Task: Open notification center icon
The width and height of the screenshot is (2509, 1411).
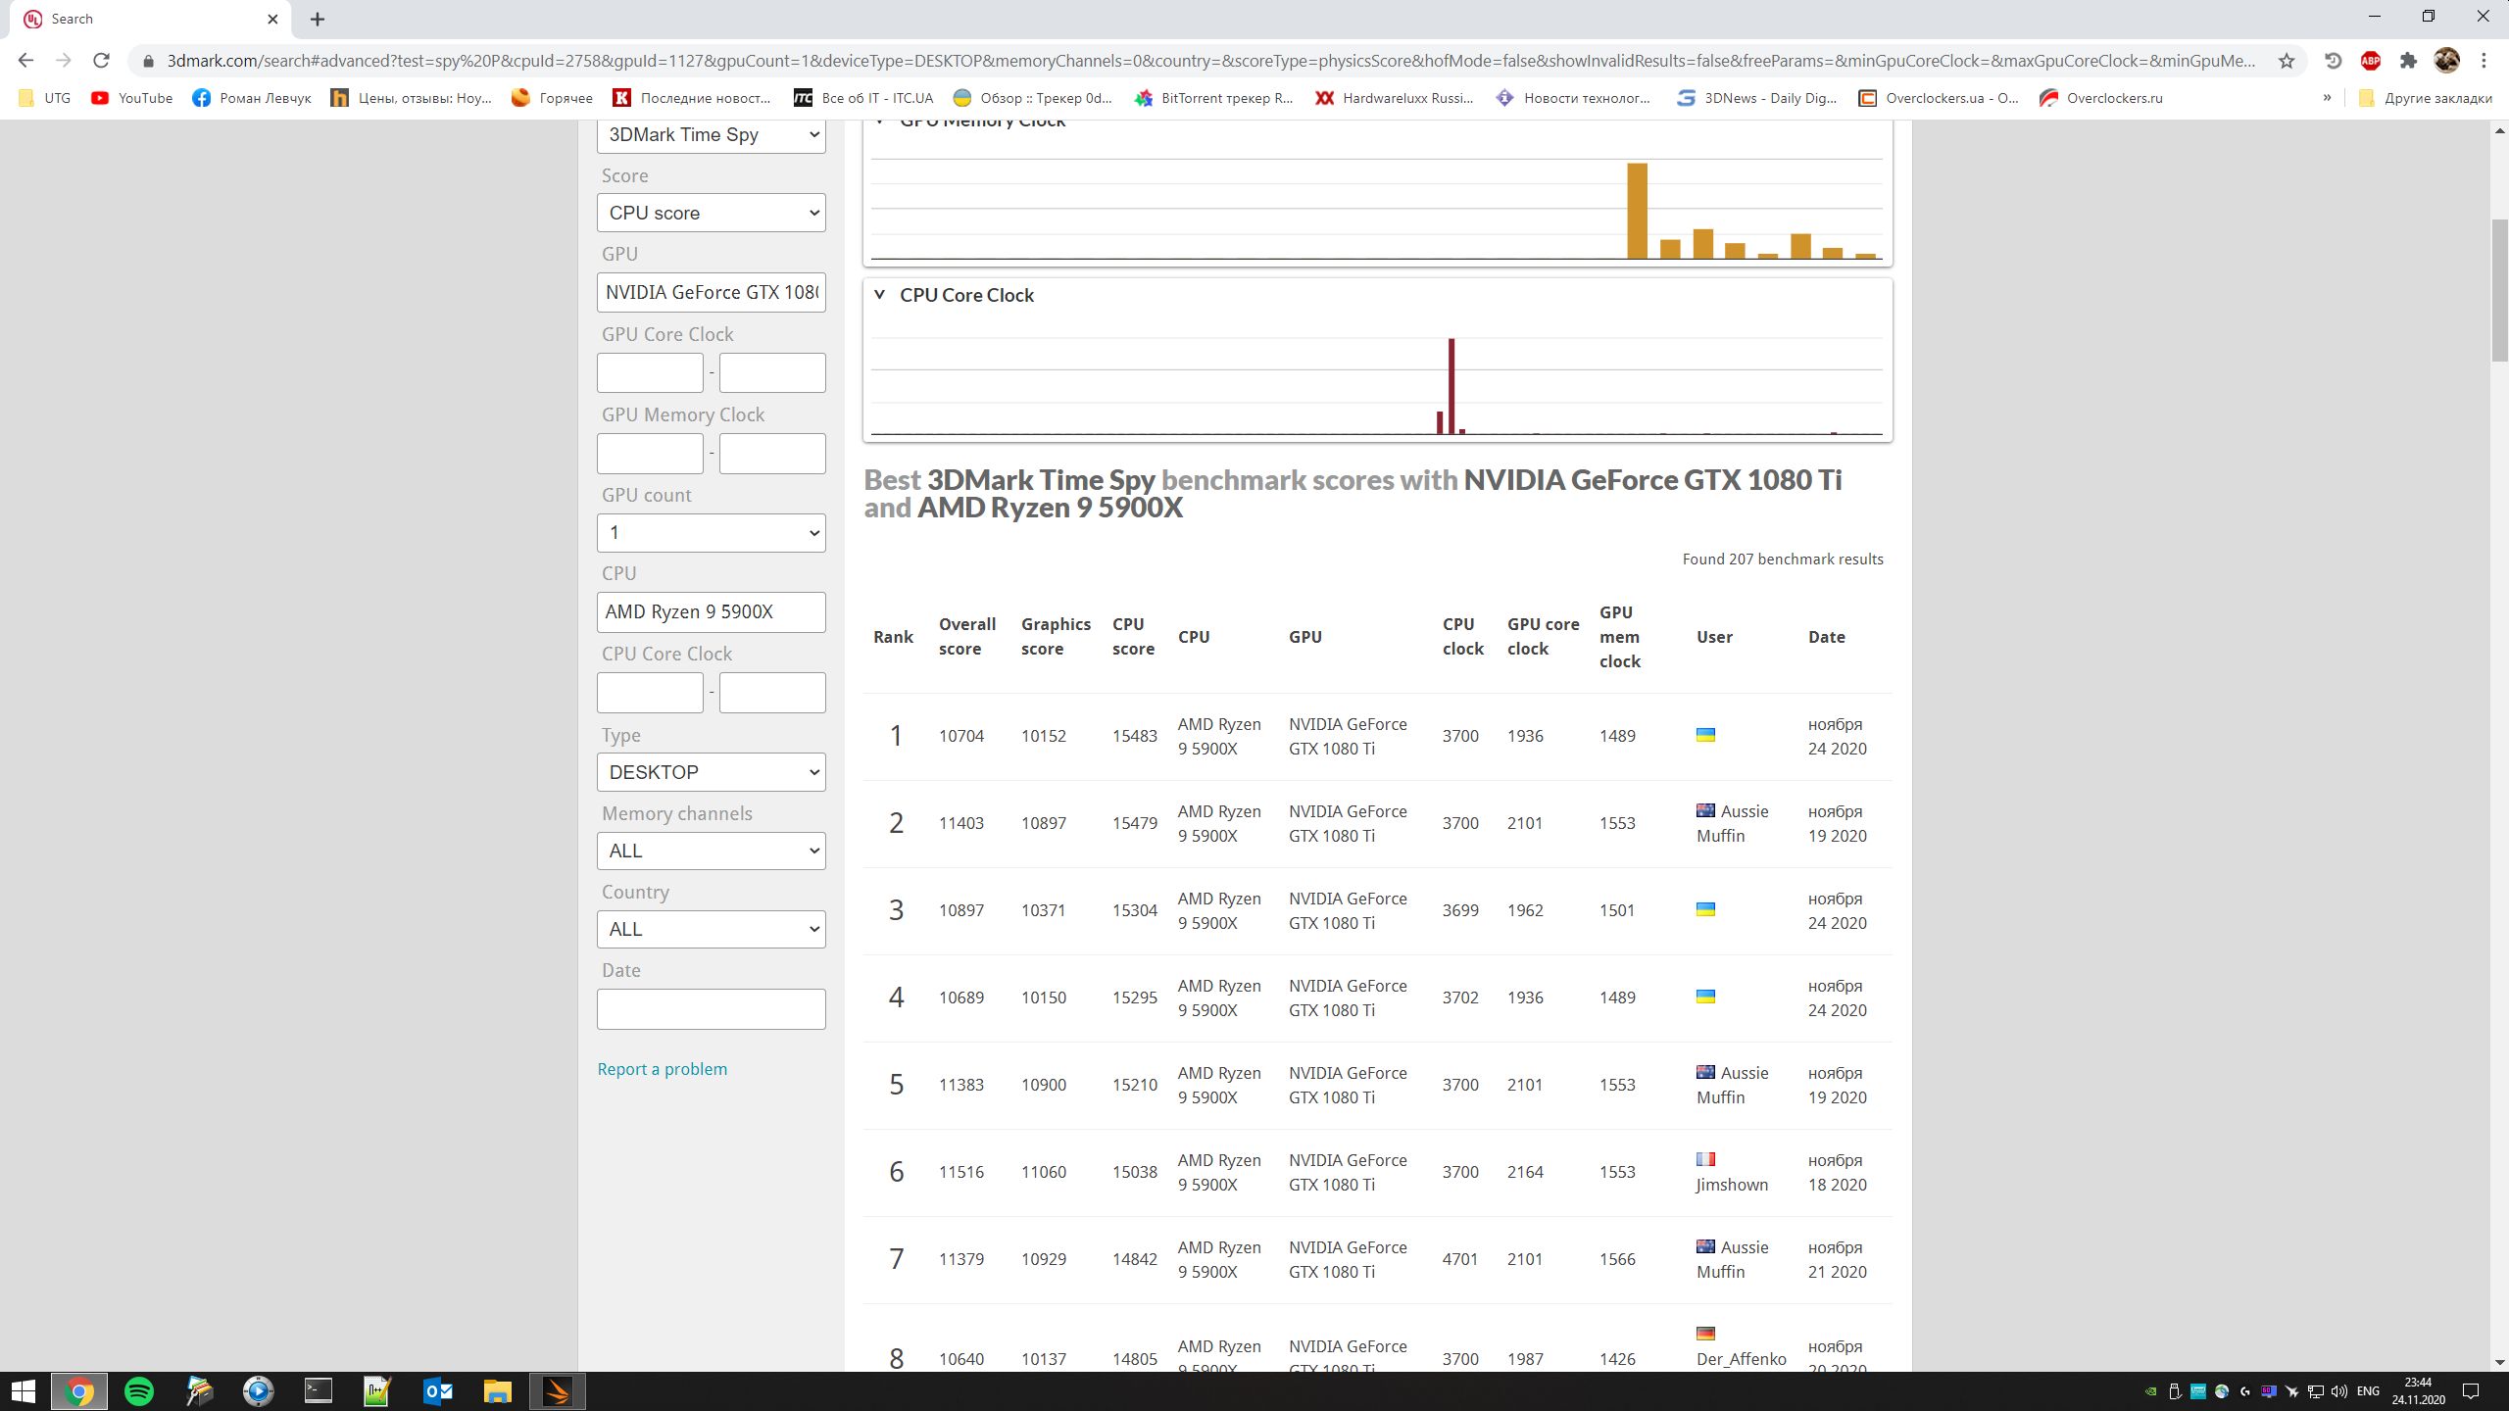Action: coord(2471,1391)
